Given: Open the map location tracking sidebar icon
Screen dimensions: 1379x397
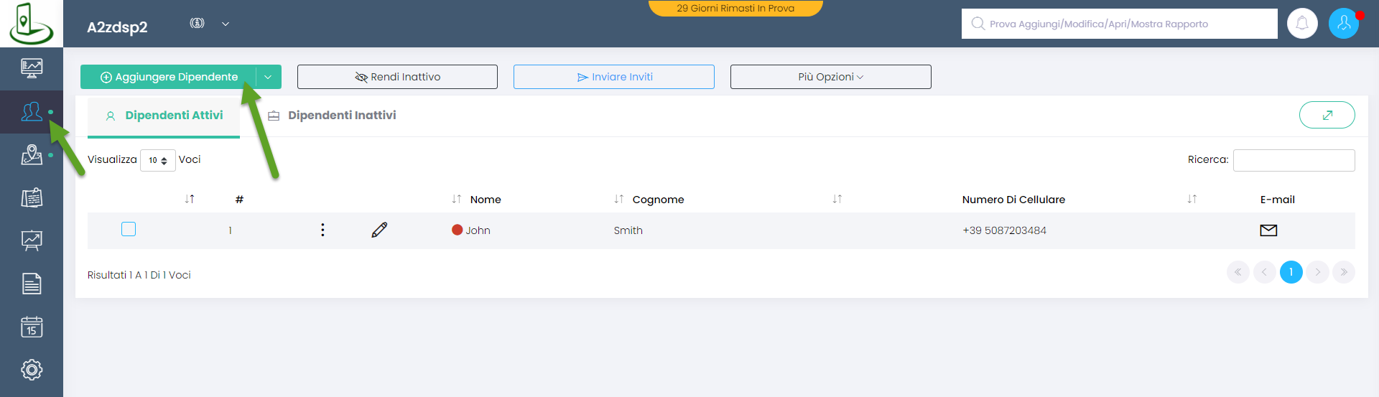Looking at the screenshot, I should pyautogui.click(x=32, y=154).
